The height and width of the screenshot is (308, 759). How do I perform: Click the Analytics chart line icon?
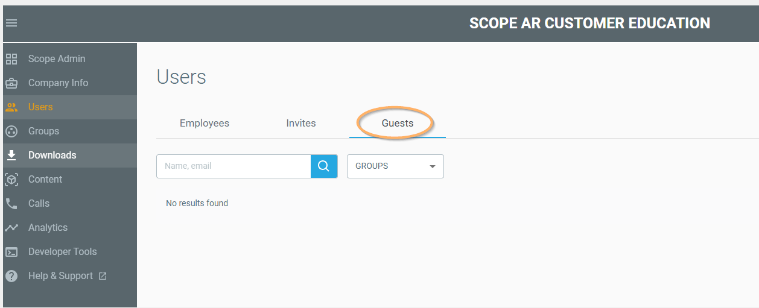[11, 228]
